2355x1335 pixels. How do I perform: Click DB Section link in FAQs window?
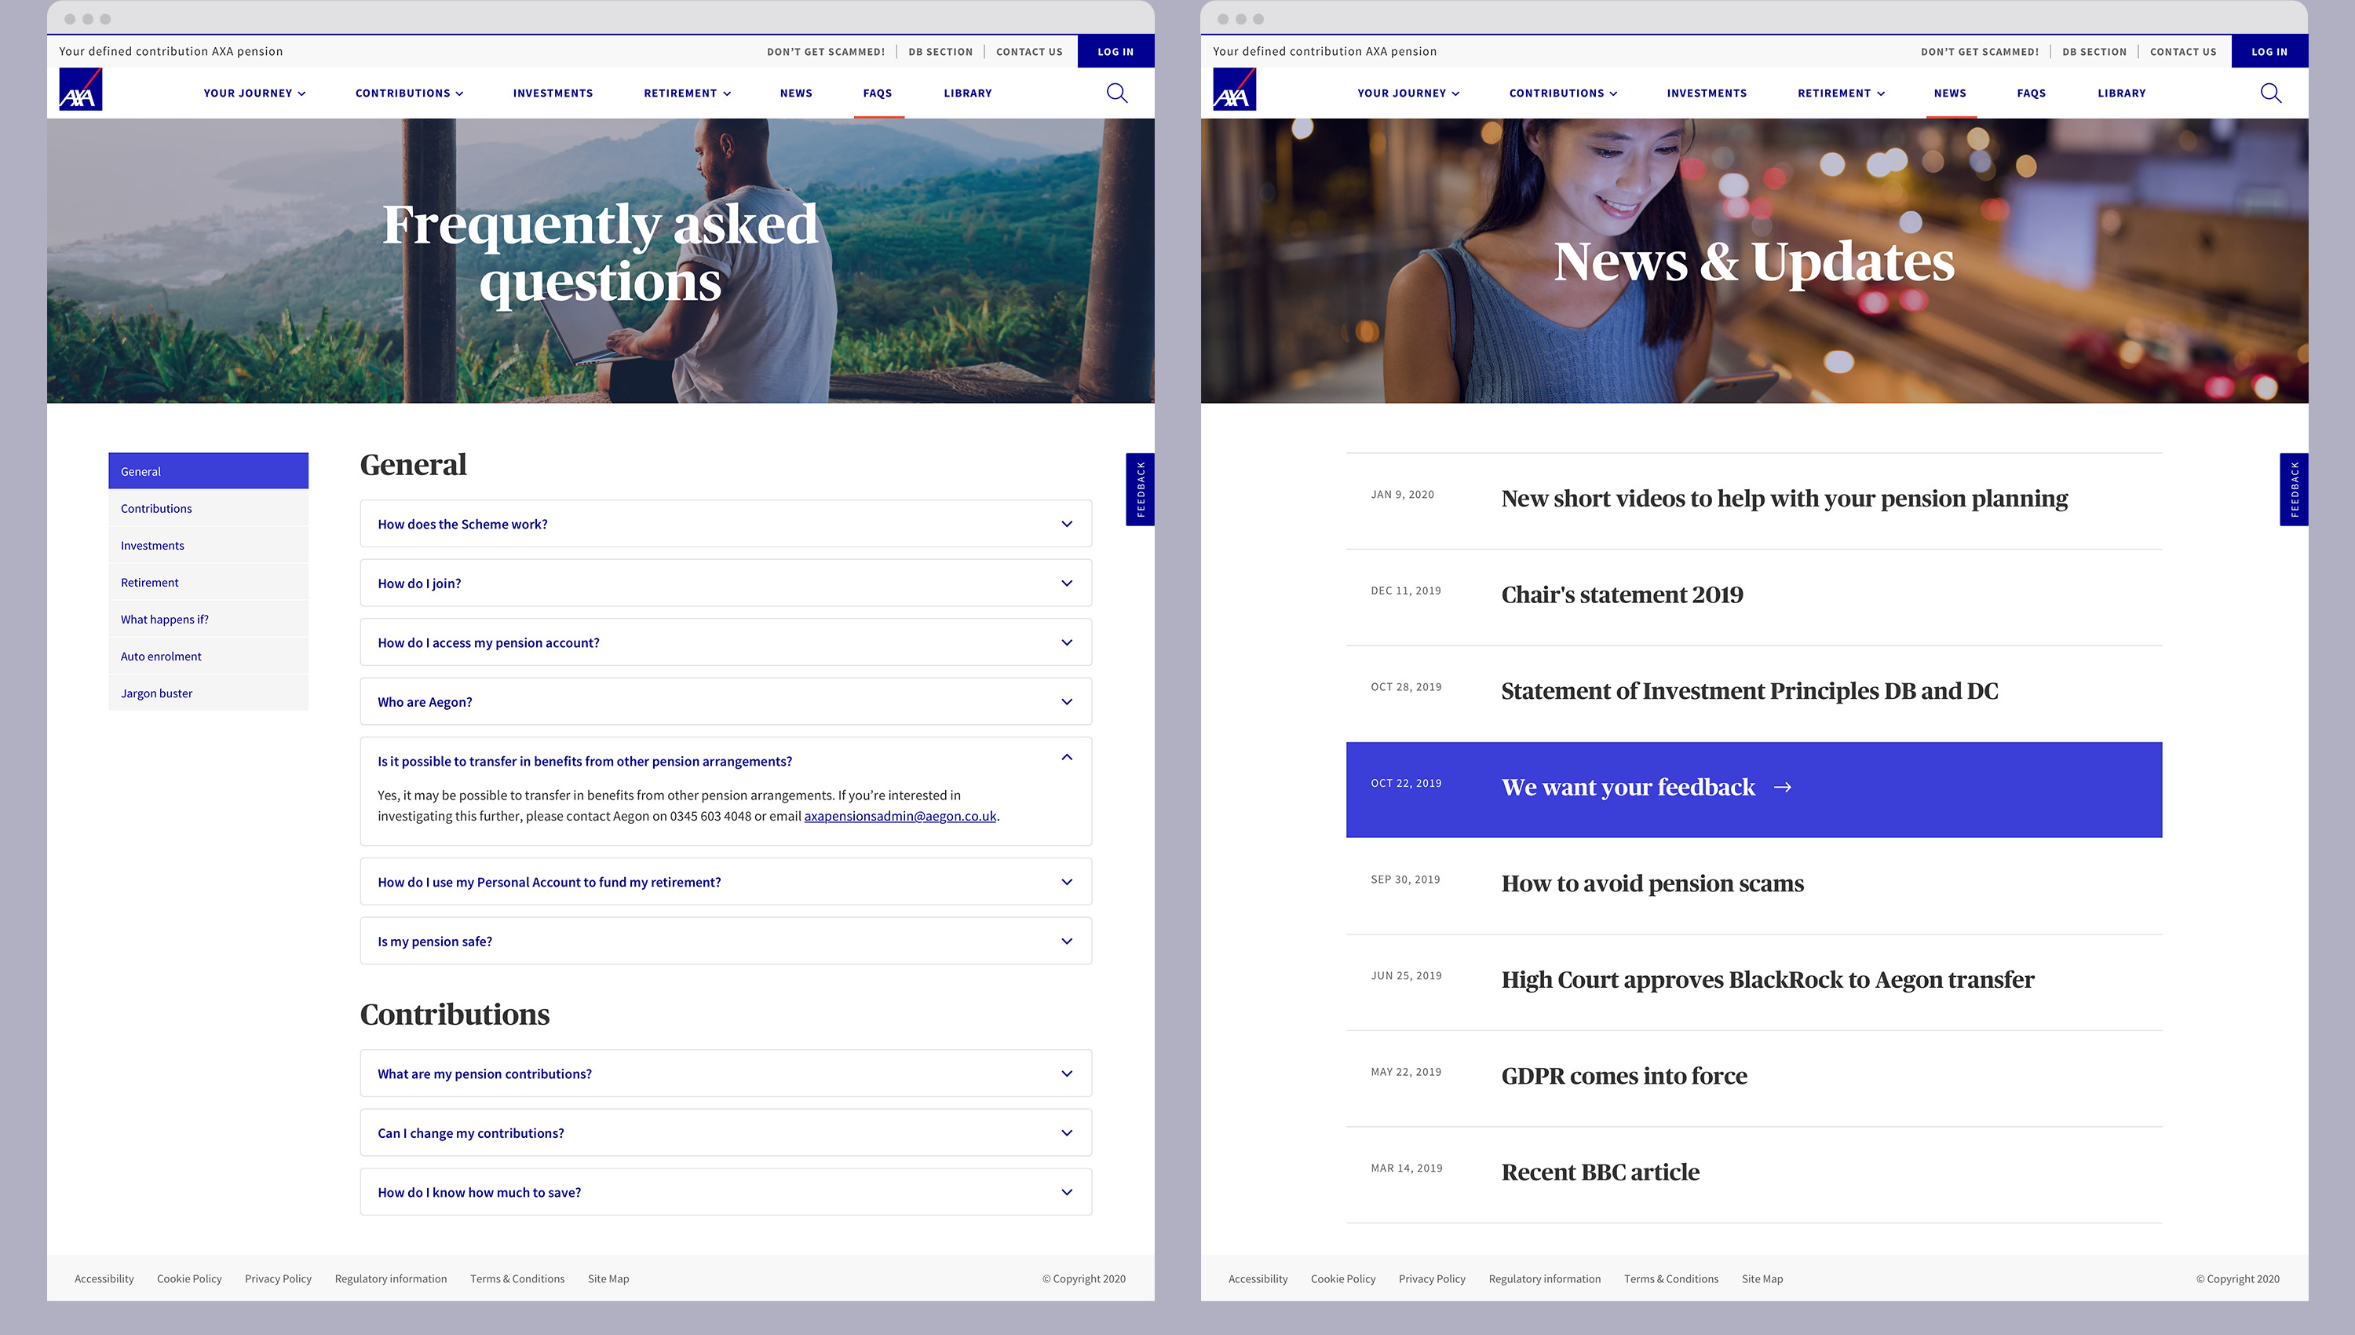tap(940, 53)
